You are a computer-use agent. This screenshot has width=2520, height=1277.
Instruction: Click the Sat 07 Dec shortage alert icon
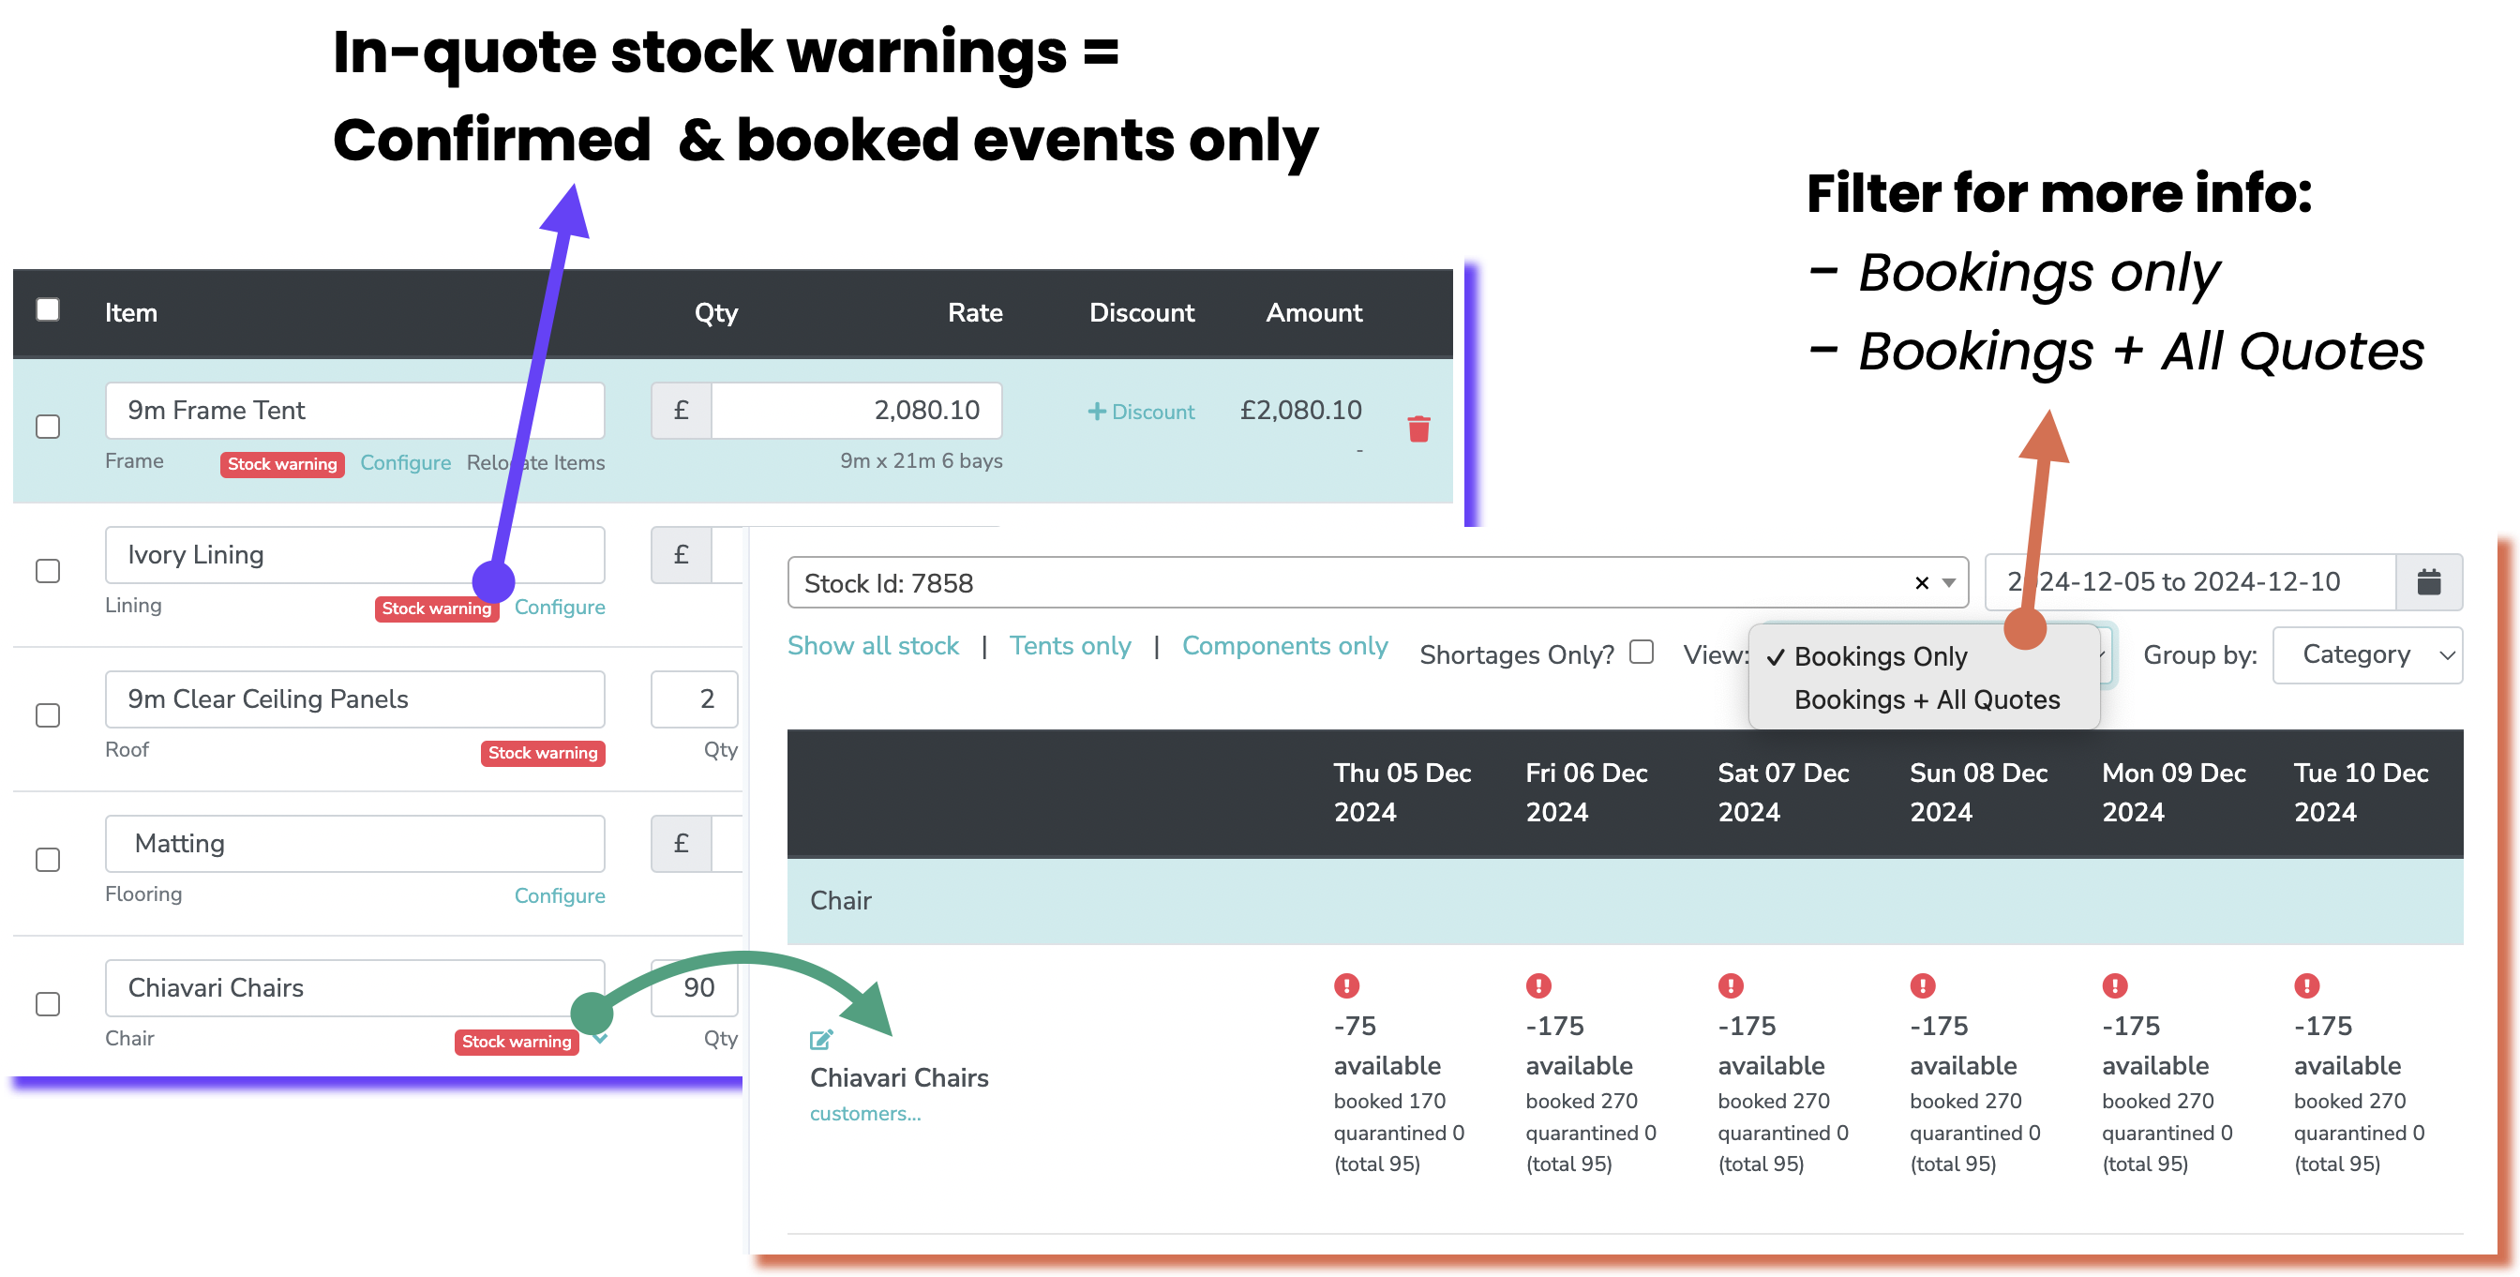1731,985
